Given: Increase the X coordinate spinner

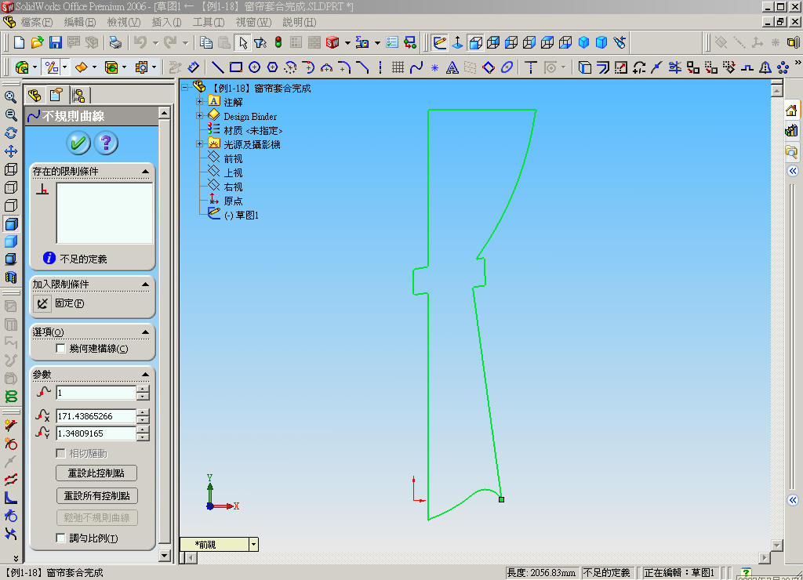Looking at the screenshot, I should coord(143,412).
